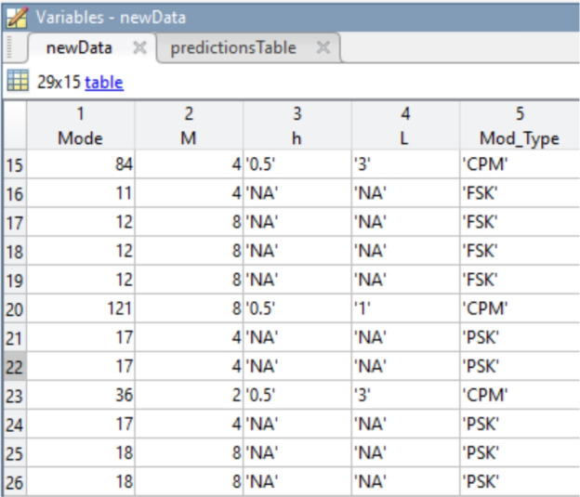Viewport: 580px width, 497px height.
Task: Click column header h
Action: click(x=297, y=126)
